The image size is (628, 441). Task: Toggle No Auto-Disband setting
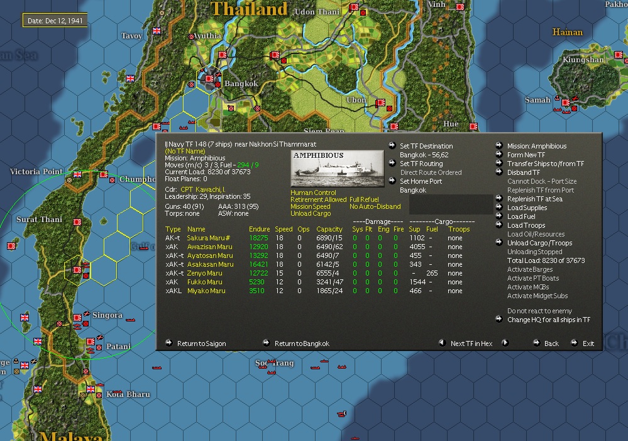(375, 206)
